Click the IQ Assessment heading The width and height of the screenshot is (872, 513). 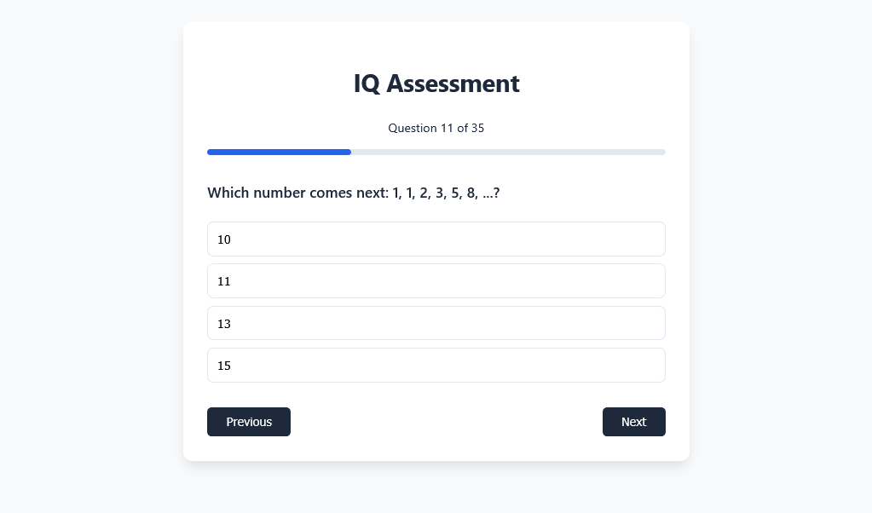coord(436,84)
